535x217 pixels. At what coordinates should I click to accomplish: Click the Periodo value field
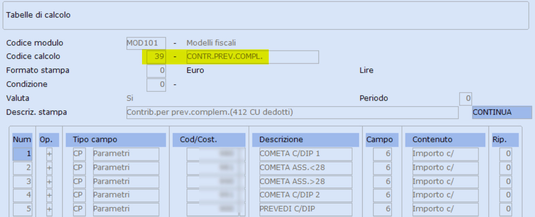(465, 98)
